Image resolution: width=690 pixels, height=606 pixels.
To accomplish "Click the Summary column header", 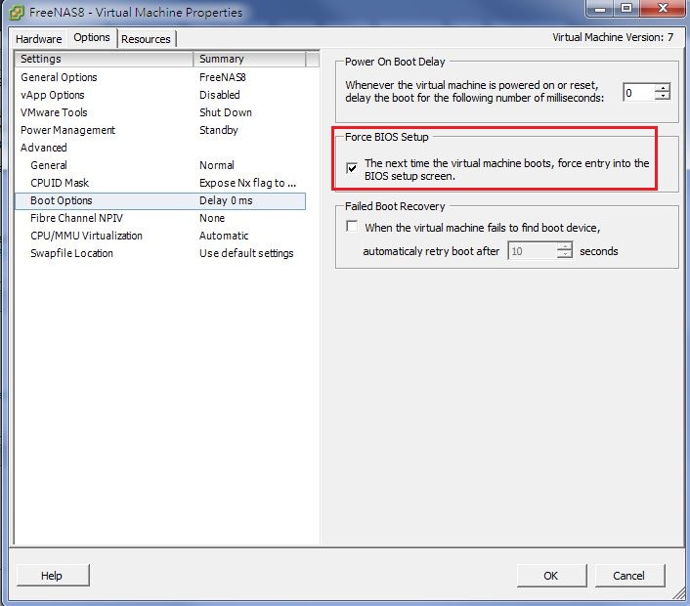I will click(249, 59).
